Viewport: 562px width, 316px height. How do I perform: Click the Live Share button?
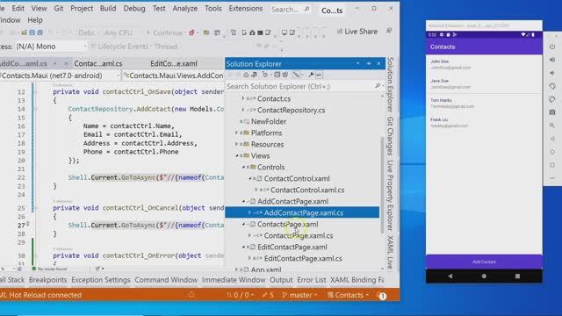point(357,32)
